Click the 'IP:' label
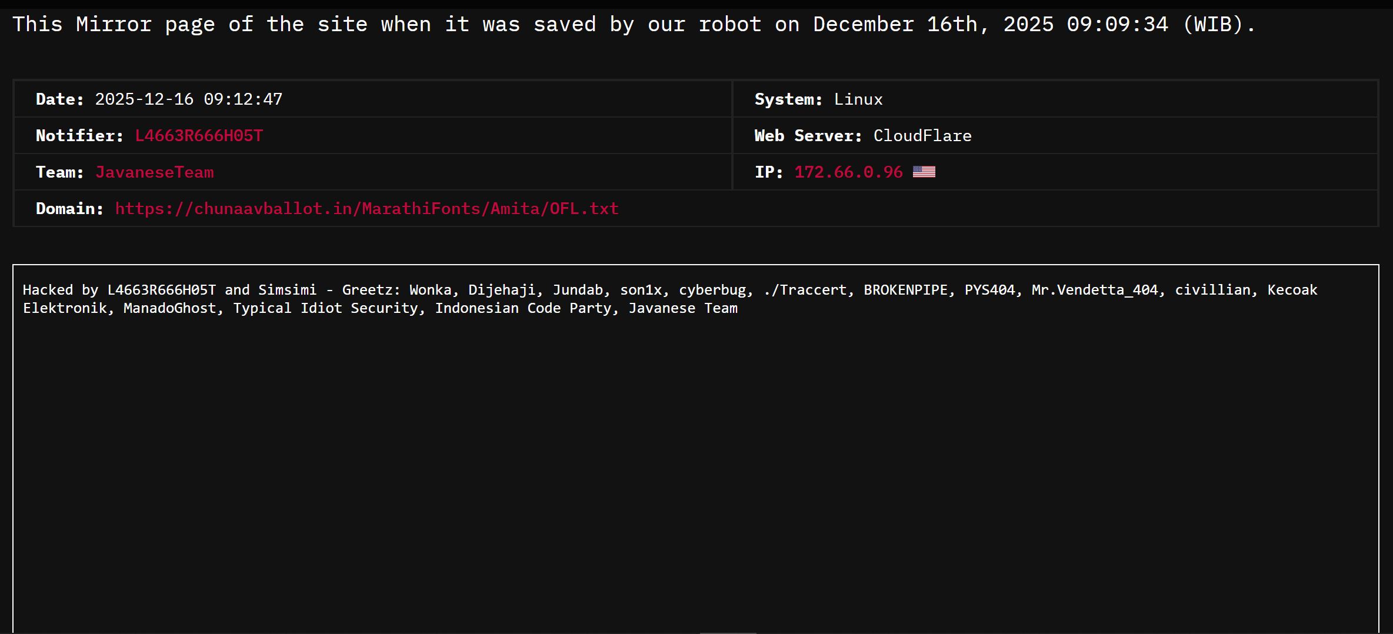Image resolution: width=1393 pixels, height=634 pixels. pos(768,172)
